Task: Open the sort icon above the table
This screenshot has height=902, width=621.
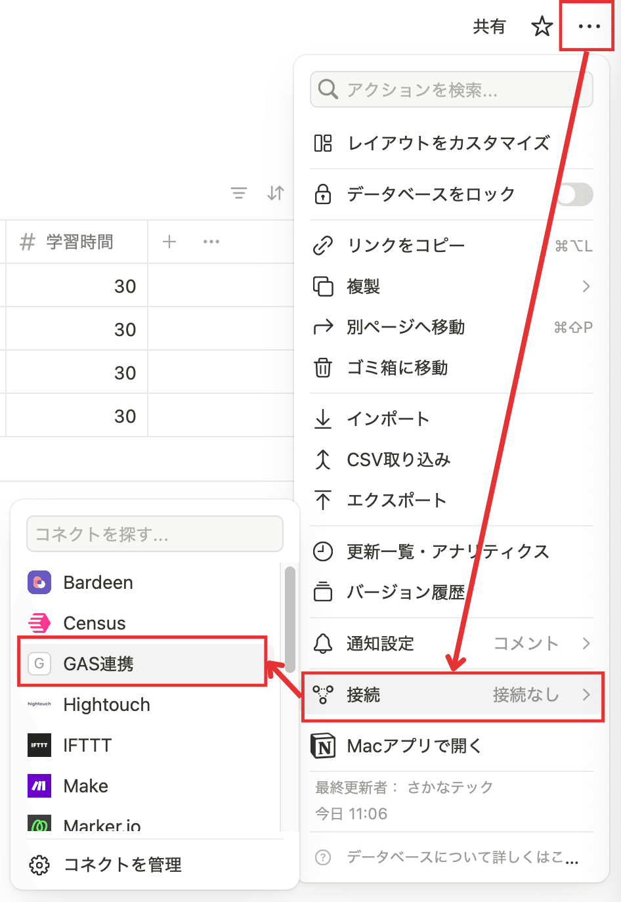Action: pyautogui.click(x=275, y=194)
